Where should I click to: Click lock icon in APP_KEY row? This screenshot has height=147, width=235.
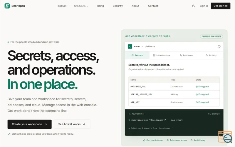tap(197, 102)
